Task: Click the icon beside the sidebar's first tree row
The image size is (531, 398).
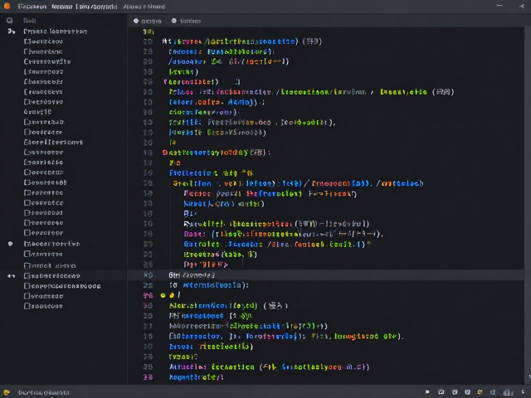Action: pyautogui.click(x=11, y=32)
